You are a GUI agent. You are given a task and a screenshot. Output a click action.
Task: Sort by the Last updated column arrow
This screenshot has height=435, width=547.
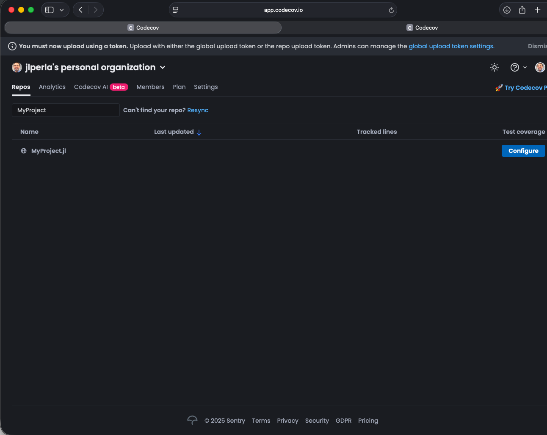199,132
